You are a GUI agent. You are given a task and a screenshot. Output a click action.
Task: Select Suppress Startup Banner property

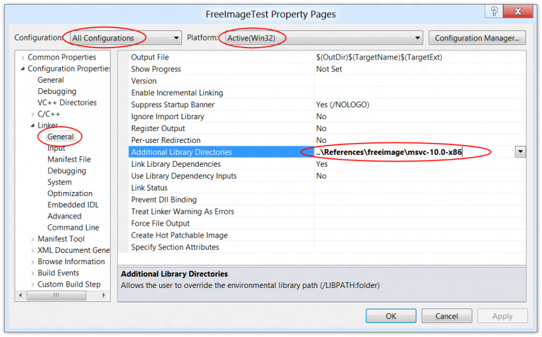click(x=327, y=104)
